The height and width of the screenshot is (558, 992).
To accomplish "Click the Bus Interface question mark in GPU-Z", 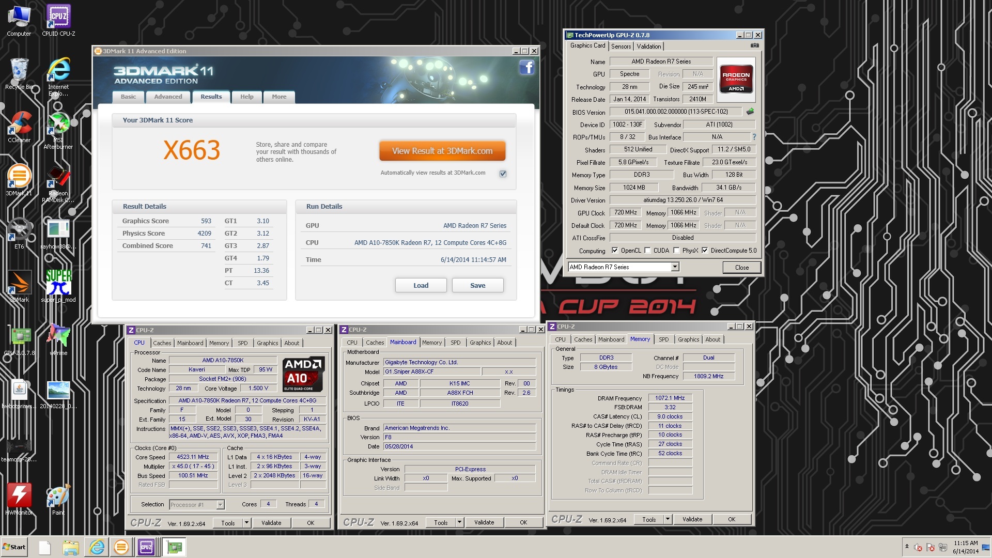I will pos(754,137).
